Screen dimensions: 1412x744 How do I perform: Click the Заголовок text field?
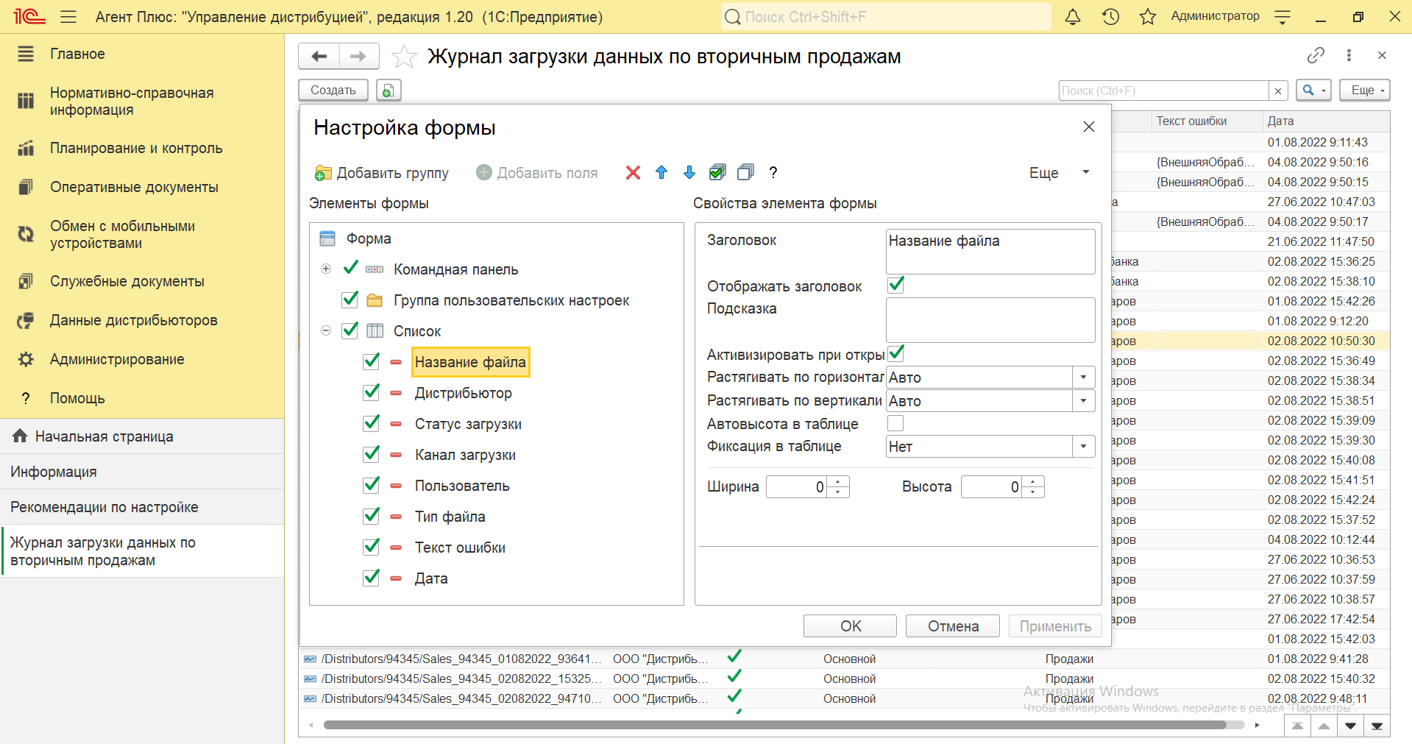(x=990, y=251)
